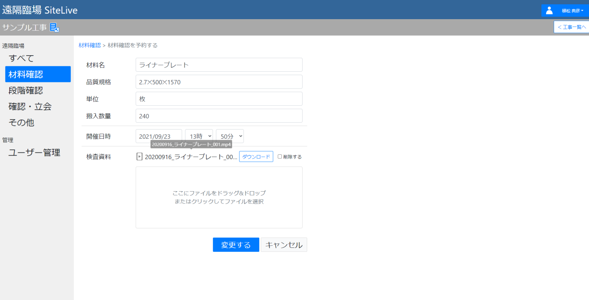Click the video file icon in 検査資料
This screenshot has height=300, width=589.
pyautogui.click(x=140, y=156)
